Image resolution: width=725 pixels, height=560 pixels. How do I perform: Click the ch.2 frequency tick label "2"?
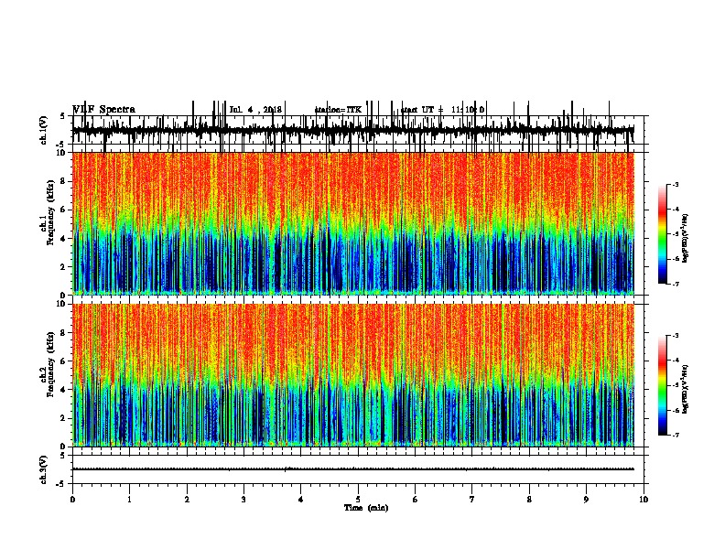[63, 418]
